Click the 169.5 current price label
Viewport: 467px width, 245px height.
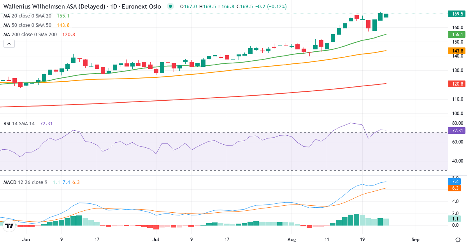click(x=458, y=14)
